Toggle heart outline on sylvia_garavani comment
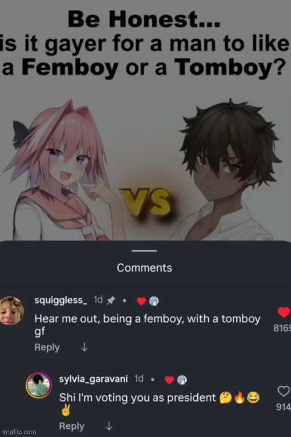 [284, 391]
